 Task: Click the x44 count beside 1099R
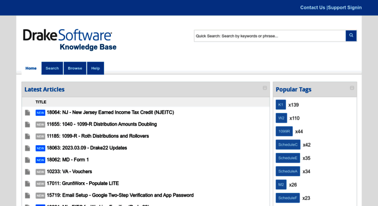(x=299, y=131)
